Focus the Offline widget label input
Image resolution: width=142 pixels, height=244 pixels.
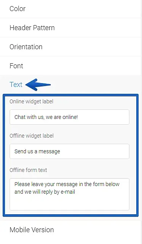[x=69, y=151]
